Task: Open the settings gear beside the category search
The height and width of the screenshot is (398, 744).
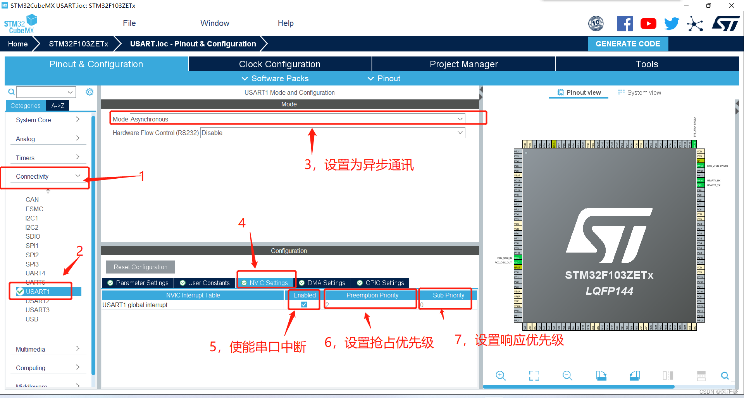Action: click(x=90, y=92)
